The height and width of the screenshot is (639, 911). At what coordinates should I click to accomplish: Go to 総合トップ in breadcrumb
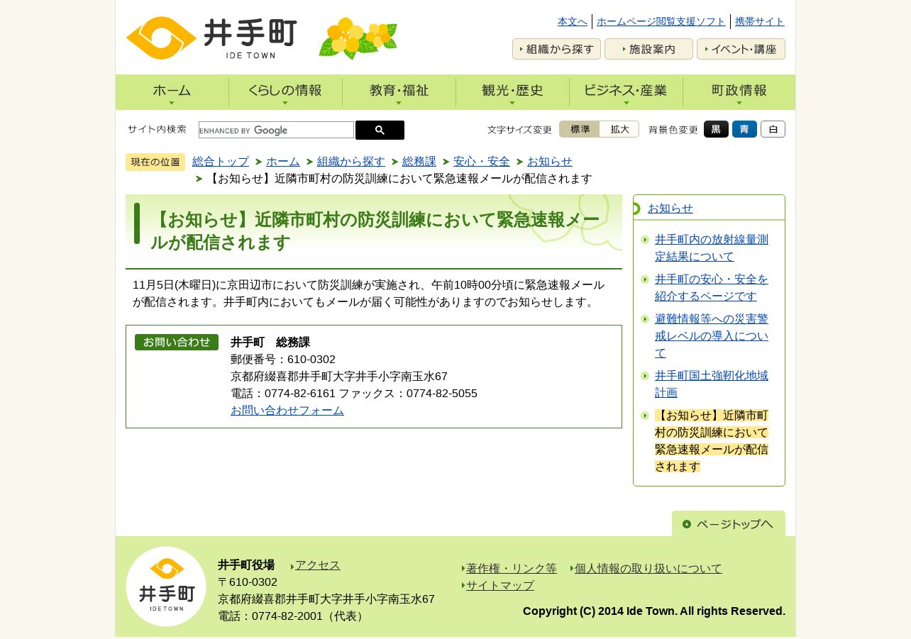221,161
